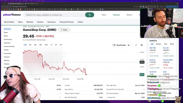Click the green search magnifier button

(x=89, y=15)
